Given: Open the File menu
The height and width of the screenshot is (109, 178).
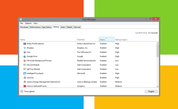Looking at the screenshot, I should click(22, 23).
